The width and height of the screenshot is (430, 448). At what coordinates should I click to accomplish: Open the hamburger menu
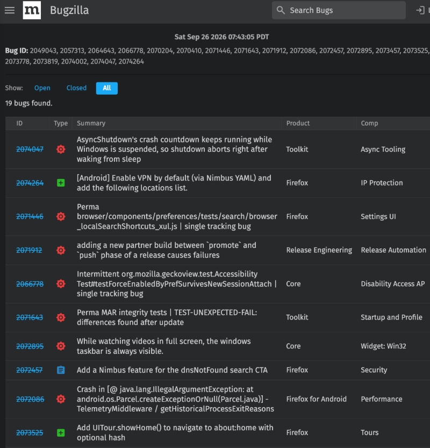coord(10,10)
